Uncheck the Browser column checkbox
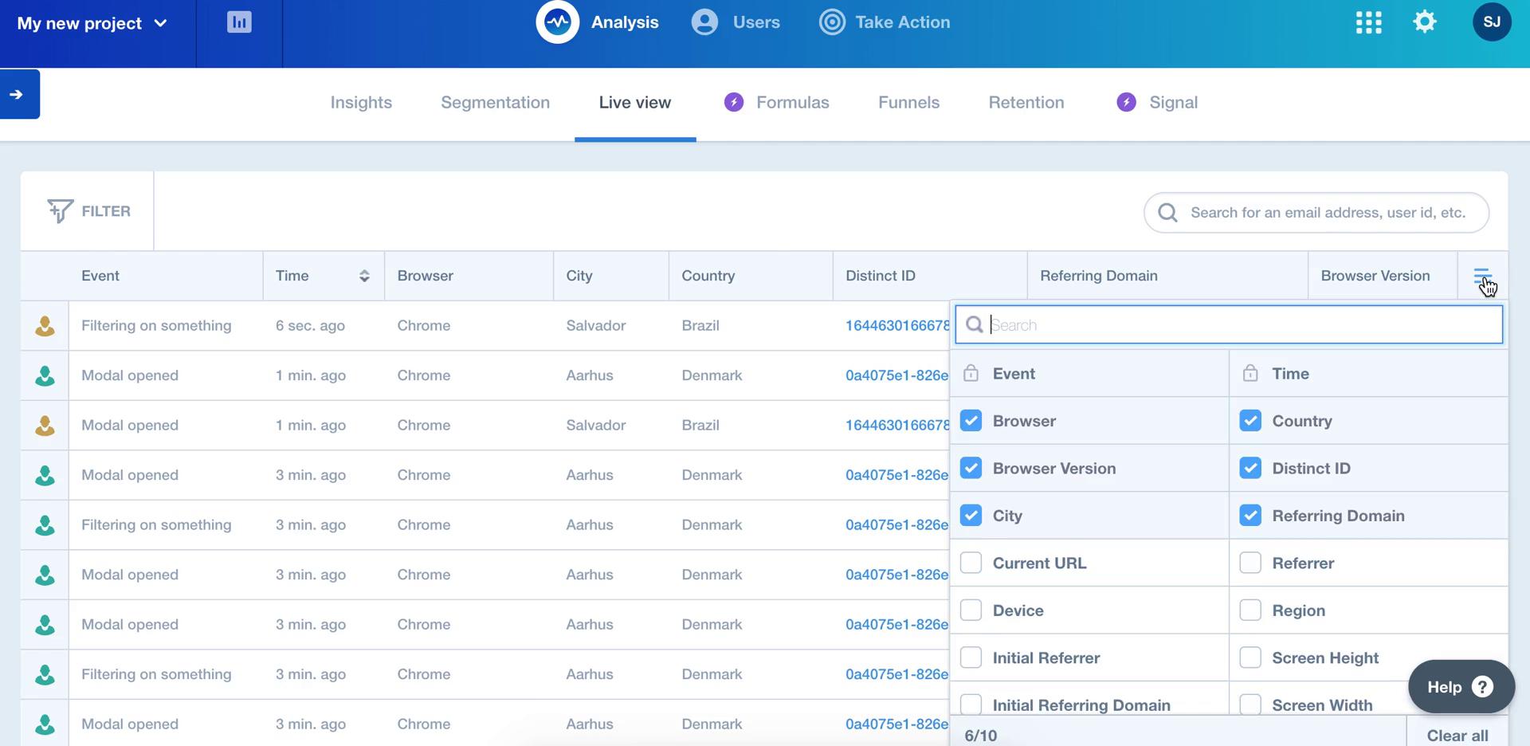The image size is (1530, 746). 971,421
